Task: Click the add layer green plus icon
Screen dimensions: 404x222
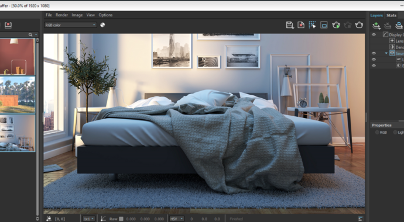Action: pyautogui.click(x=376, y=26)
